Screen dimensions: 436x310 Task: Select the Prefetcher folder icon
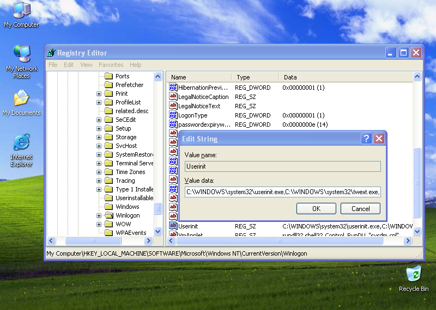[108, 85]
